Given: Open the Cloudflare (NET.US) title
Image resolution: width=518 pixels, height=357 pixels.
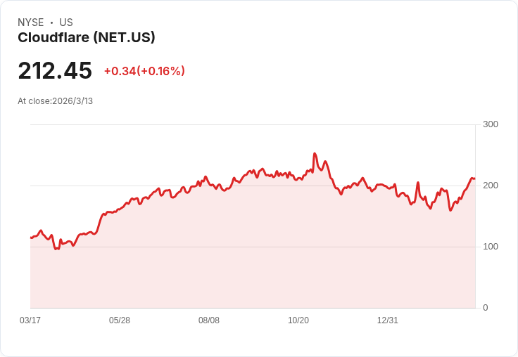Looking at the screenshot, I should click(86, 38).
